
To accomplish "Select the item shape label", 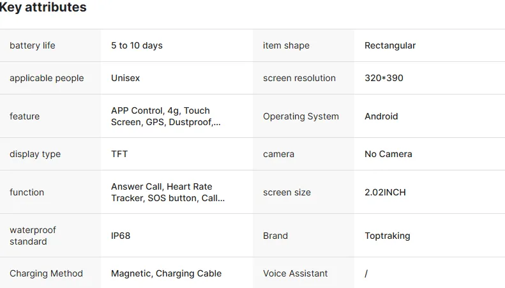I will pos(286,45).
